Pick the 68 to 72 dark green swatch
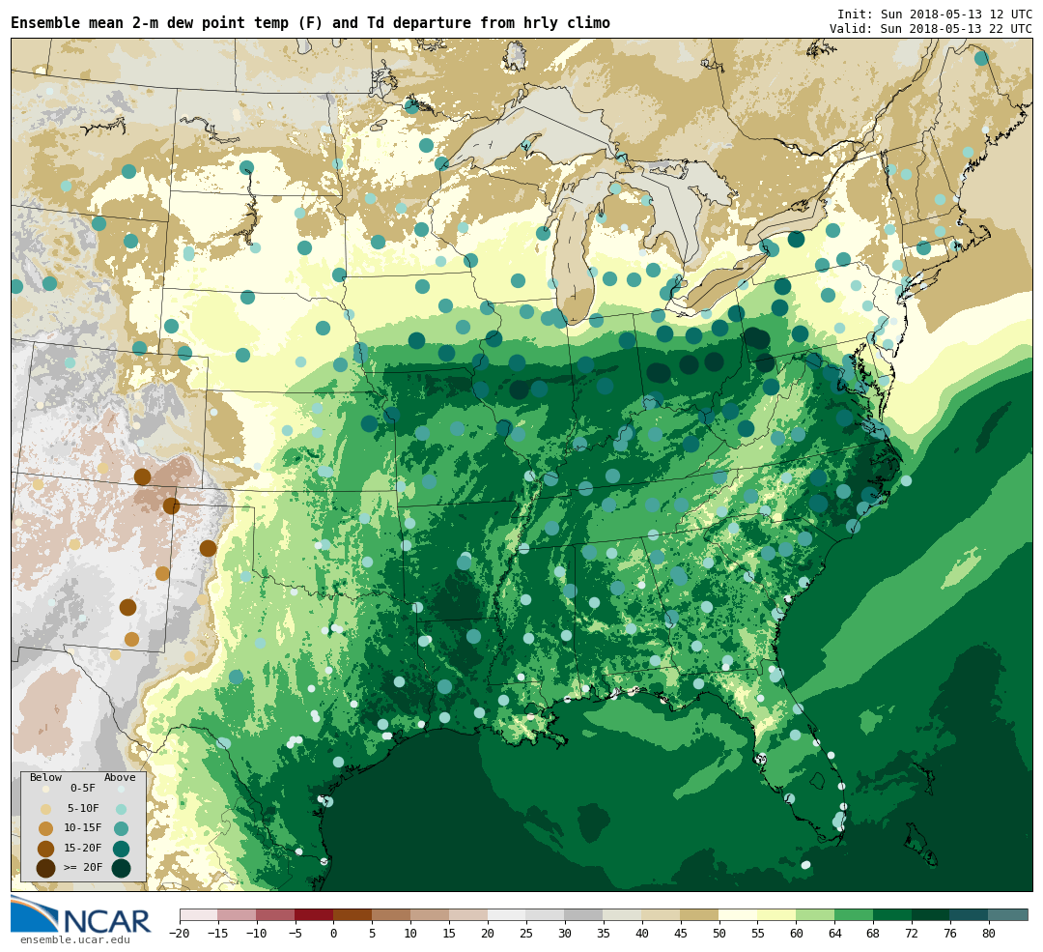Screen dimensions: 1043x952 click(x=893, y=914)
